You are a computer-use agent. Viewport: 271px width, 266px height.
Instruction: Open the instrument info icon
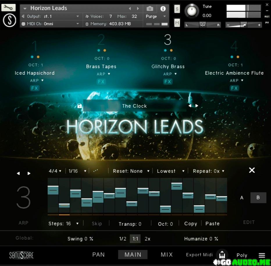[163, 9]
